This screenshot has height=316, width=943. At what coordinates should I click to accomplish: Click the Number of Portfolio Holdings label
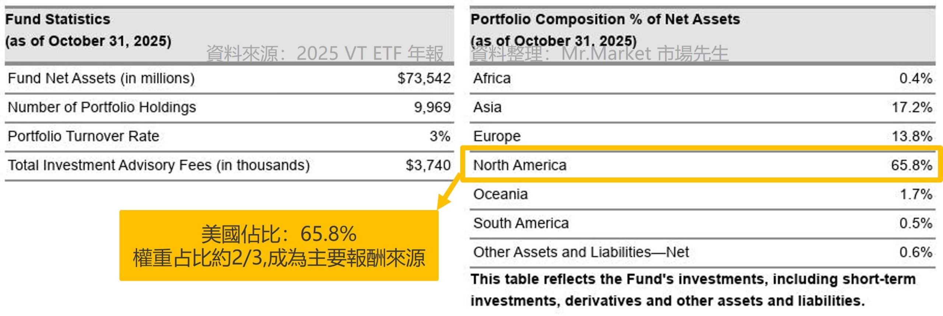pyautogui.click(x=102, y=107)
